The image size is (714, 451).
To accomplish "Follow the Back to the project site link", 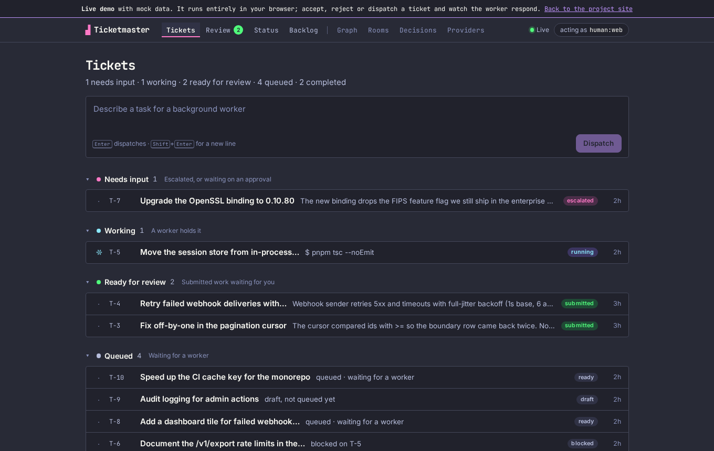I will click(589, 9).
